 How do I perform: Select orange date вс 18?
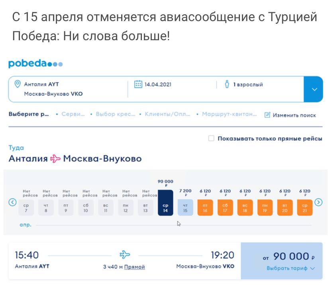pos(245,207)
